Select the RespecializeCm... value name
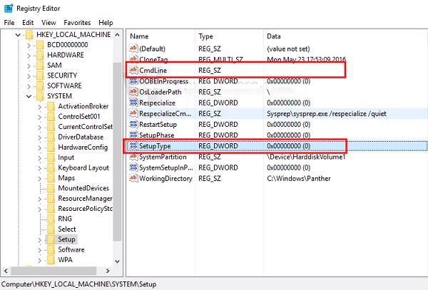428x290 pixels. pyautogui.click(x=165, y=114)
